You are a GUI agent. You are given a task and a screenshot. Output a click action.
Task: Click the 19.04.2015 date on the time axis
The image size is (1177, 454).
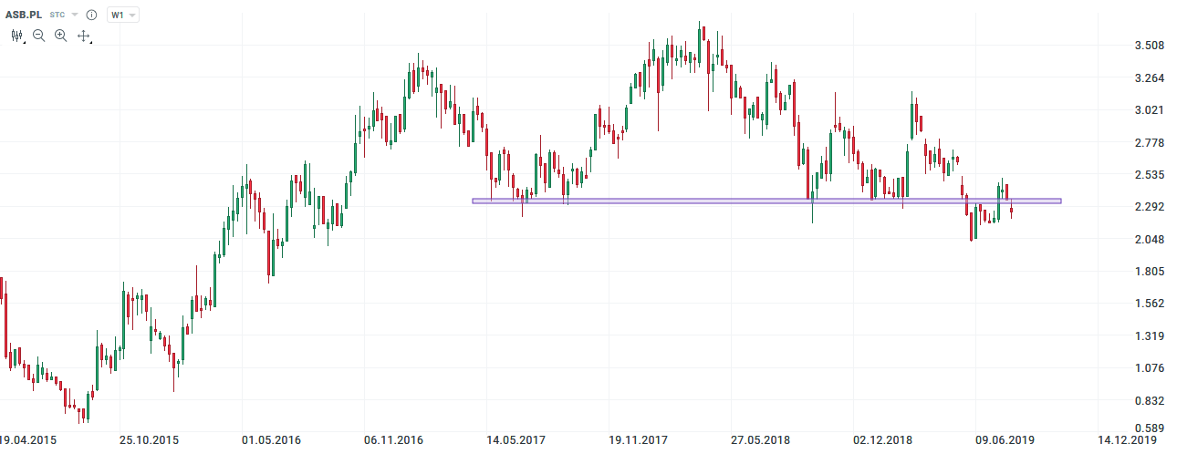[x=29, y=439]
